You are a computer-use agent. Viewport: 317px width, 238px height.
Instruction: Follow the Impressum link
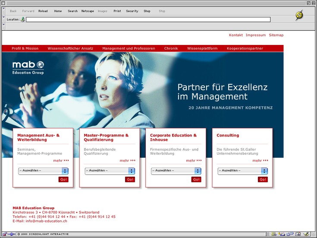256,35
